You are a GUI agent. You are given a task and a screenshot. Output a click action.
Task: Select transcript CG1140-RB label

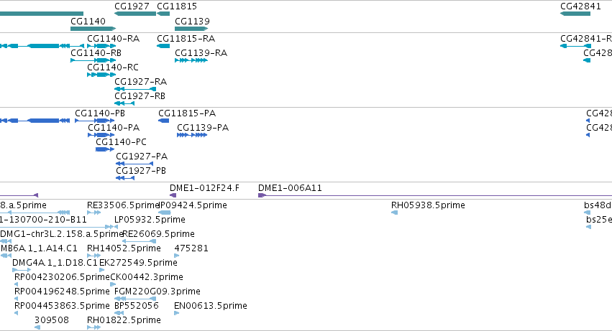tap(96, 52)
